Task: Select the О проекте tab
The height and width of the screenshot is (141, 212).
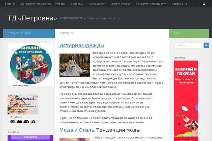Action: point(112,33)
